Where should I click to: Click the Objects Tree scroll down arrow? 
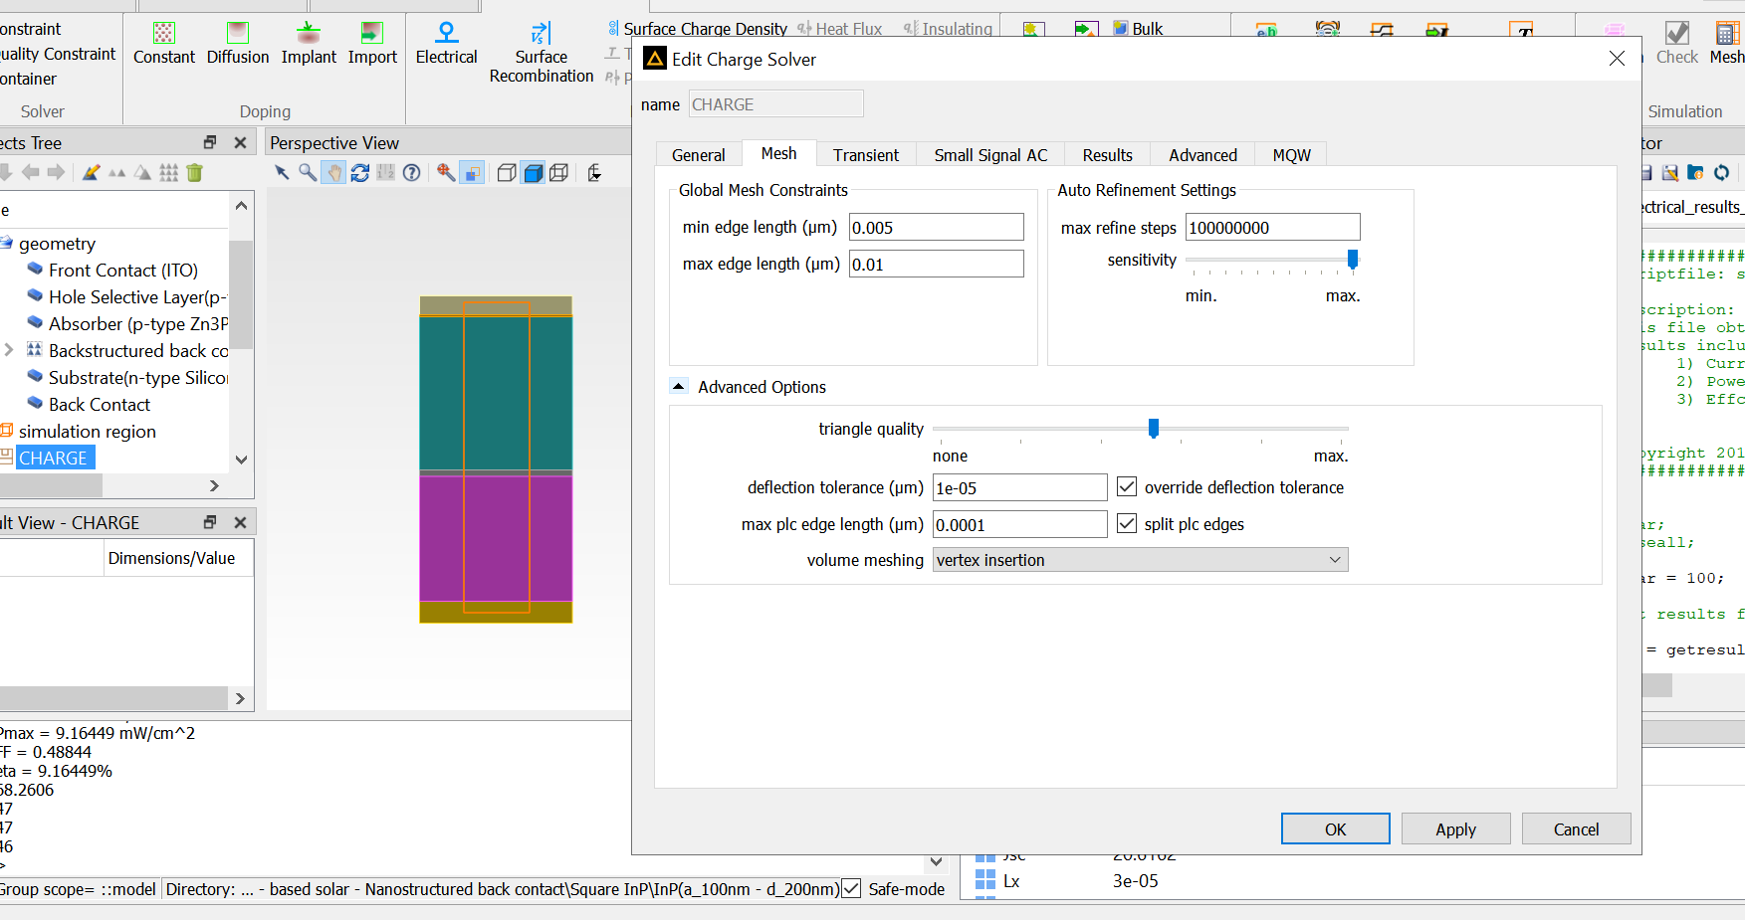(x=241, y=460)
